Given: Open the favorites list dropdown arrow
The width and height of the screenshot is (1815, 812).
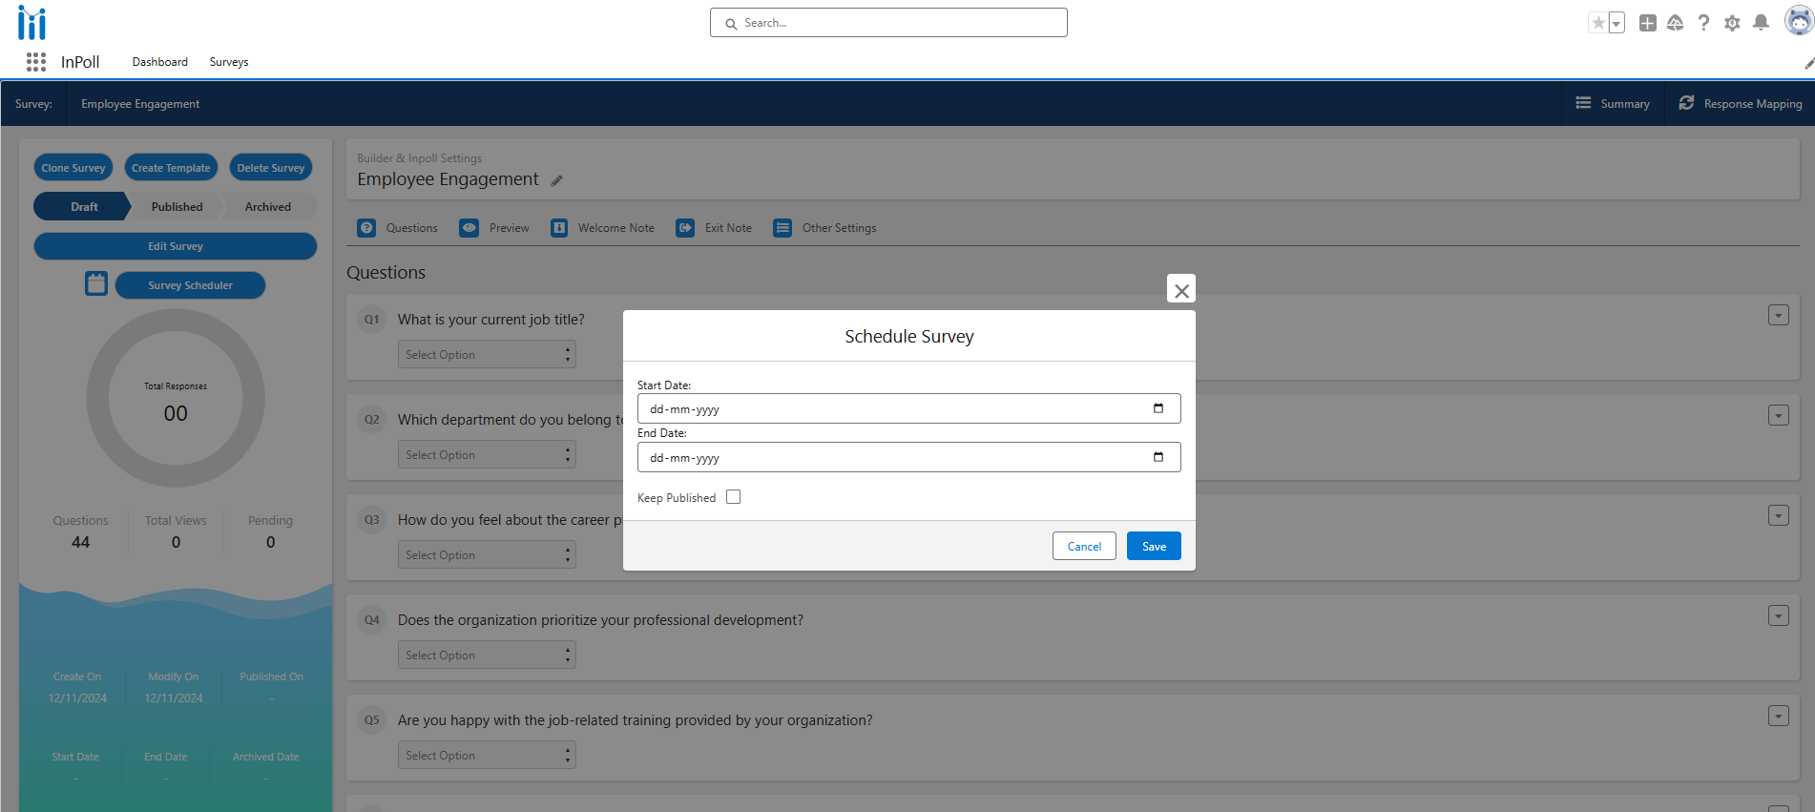Looking at the screenshot, I should 1617,23.
